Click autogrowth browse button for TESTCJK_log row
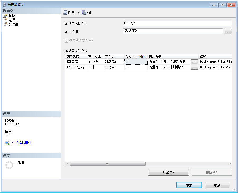This screenshot has width=238, height=193. pyautogui.click(x=194, y=67)
